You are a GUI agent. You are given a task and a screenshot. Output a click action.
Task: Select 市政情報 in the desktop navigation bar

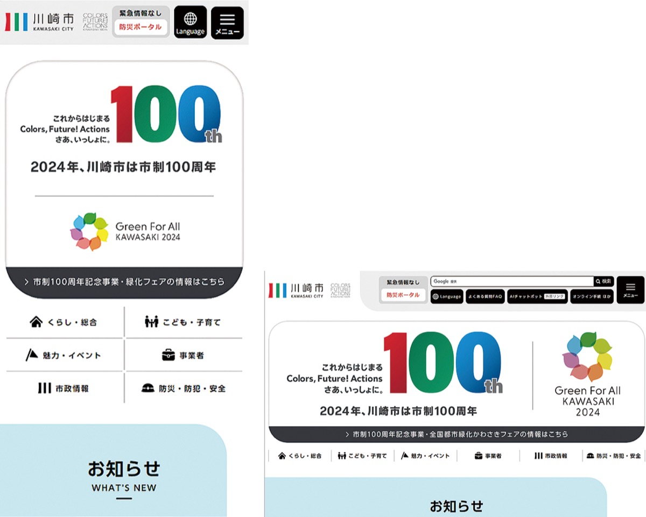pos(551,456)
